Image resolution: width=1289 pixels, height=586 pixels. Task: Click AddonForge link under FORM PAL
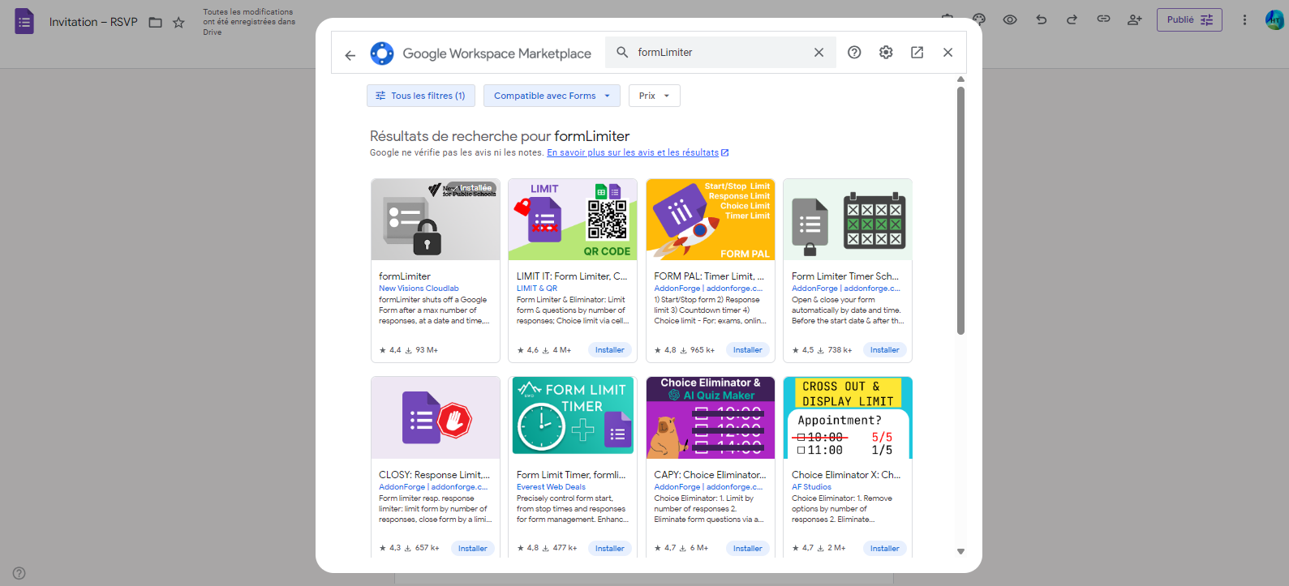click(x=708, y=289)
